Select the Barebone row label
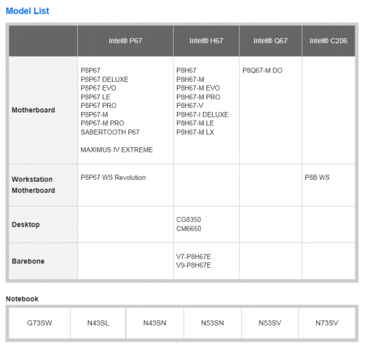This screenshot has height=351, width=366. [x=28, y=261]
